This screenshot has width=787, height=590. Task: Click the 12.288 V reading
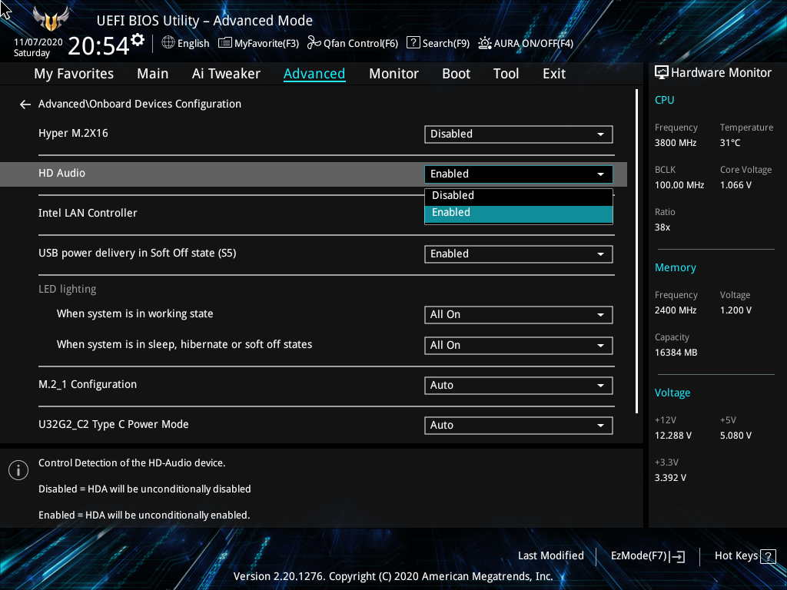tap(673, 436)
